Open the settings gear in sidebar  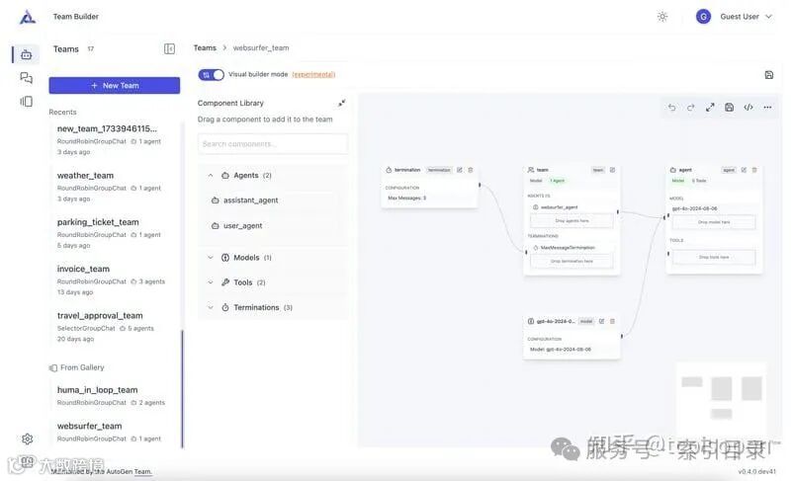28,439
